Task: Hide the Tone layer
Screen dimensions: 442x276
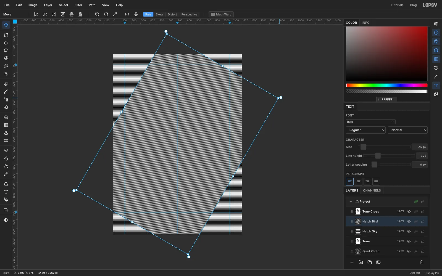Action: 409,241
